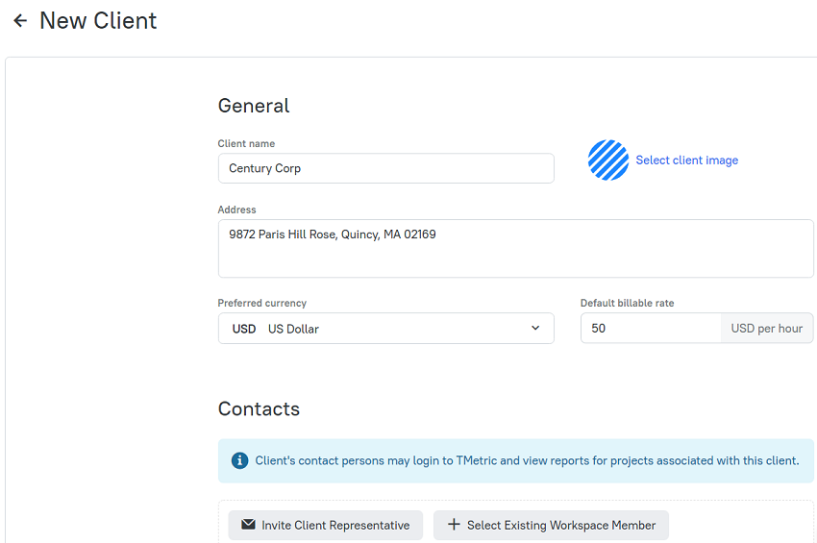Click the striped client image avatar
817x543 pixels.
pos(608,160)
